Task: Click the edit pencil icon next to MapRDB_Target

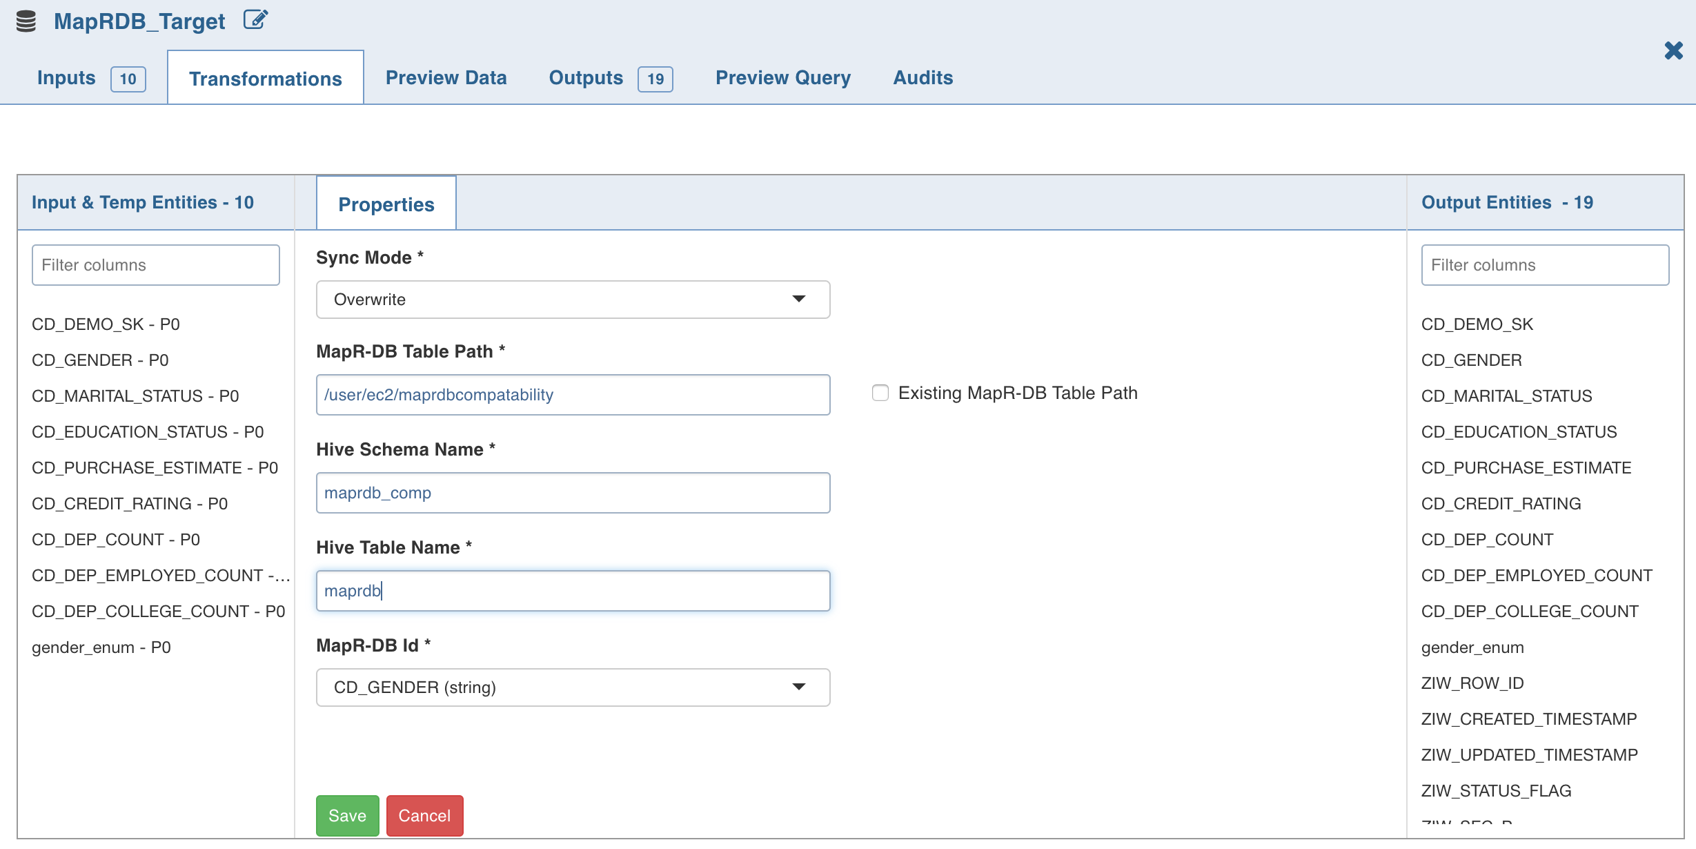Action: (x=255, y=20)
